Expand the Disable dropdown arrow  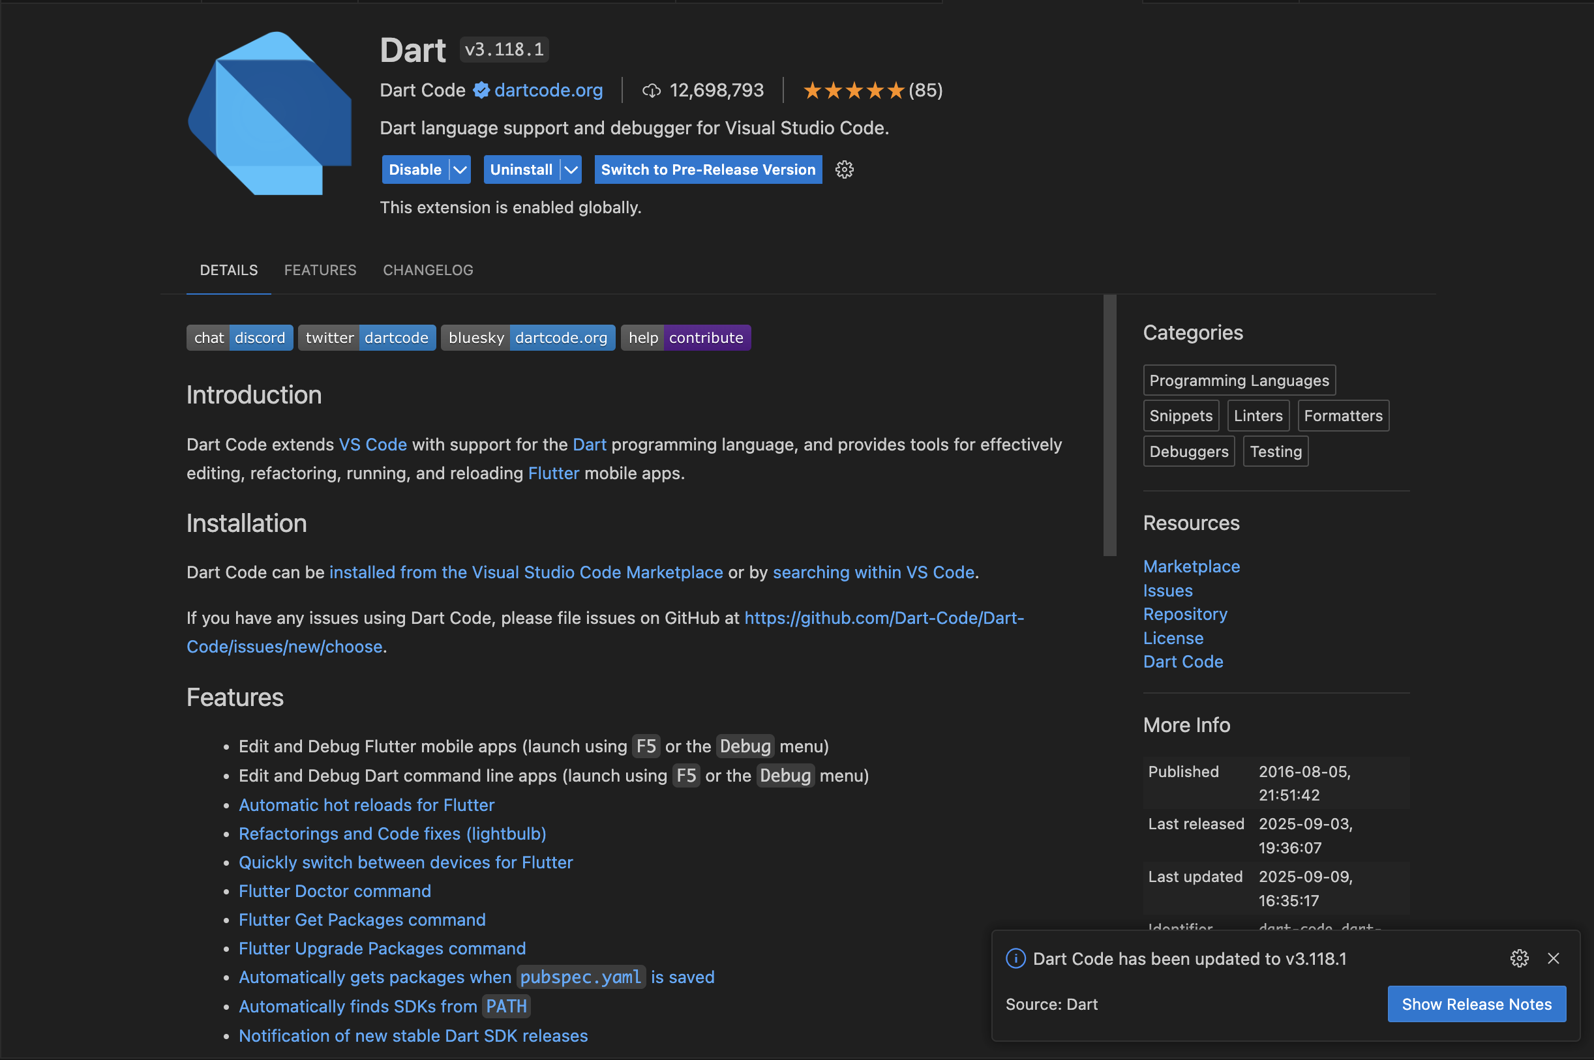tap(460, 169)
